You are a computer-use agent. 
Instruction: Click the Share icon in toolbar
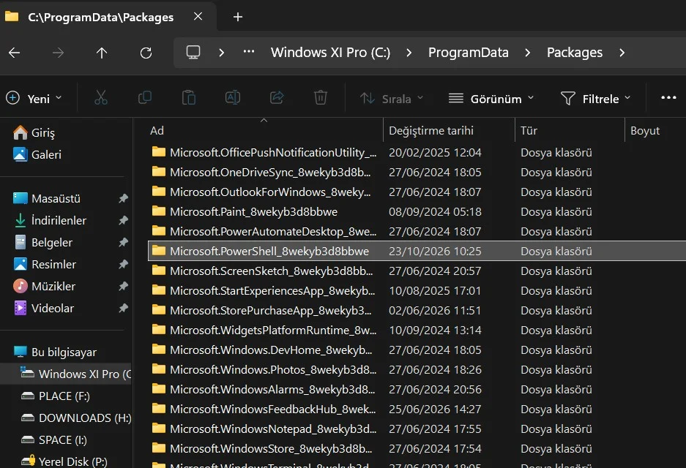tap(277, 98)
